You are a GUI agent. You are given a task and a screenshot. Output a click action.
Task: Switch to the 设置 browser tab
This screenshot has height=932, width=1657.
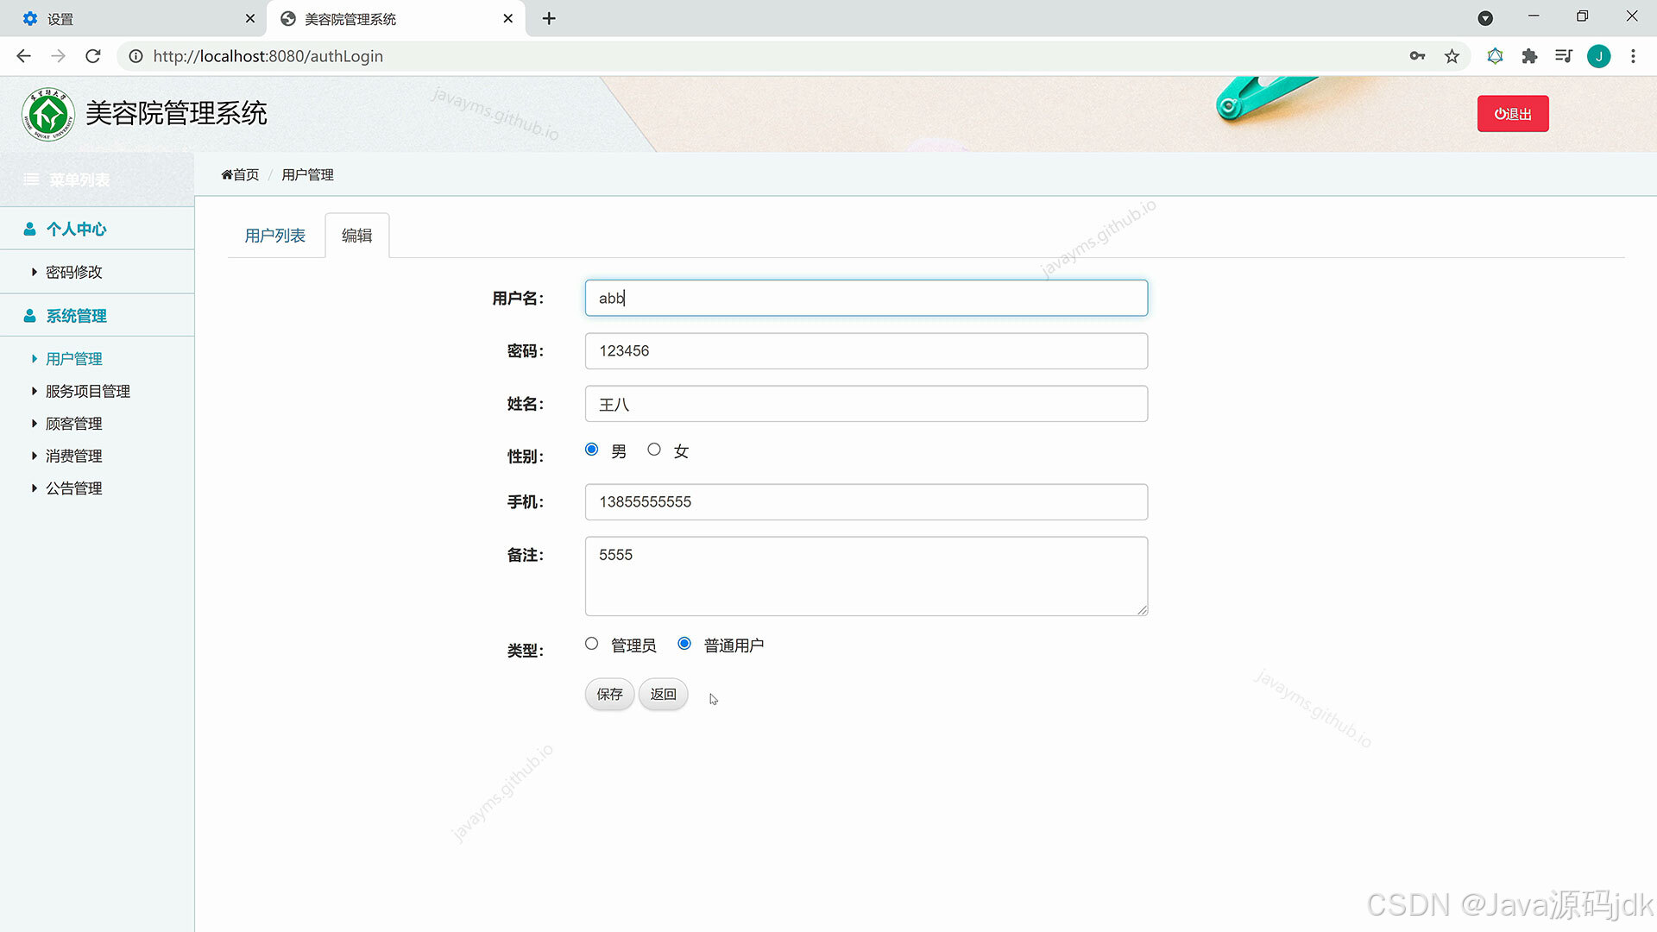(x=134, y=18)
